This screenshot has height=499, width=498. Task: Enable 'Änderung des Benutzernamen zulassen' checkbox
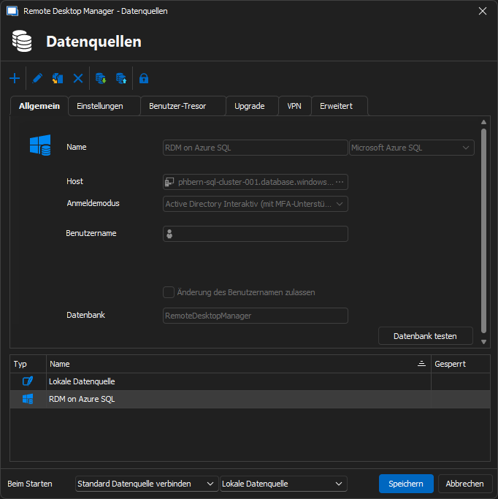(169, 292)
